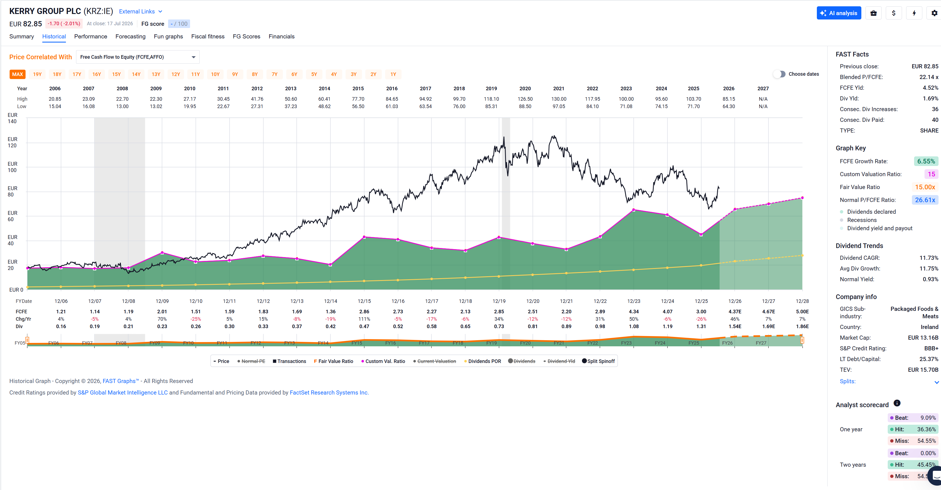Click the Analyst scorecard info icon
The width and height of the screenshot is (941, 490).
click(897, 403)
